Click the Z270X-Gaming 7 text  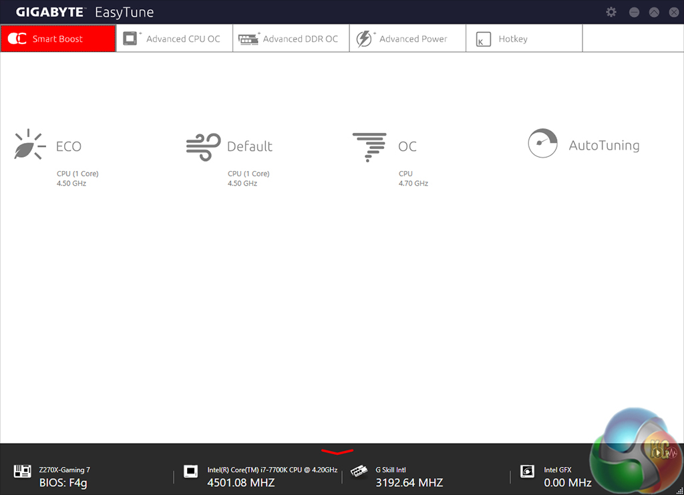(65, 470)
